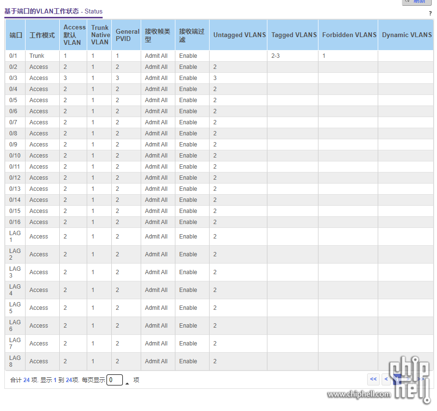Click port cell 0/16
The width and height of the screenshot is (437, 411).
click(15, 222)
